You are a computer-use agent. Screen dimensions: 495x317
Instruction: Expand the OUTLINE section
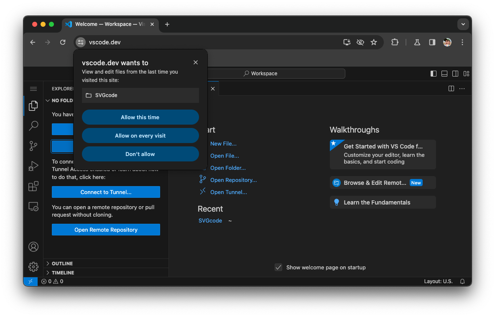click(62, 263)
